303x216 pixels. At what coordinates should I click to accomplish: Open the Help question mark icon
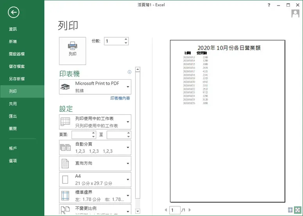point(269,5)
